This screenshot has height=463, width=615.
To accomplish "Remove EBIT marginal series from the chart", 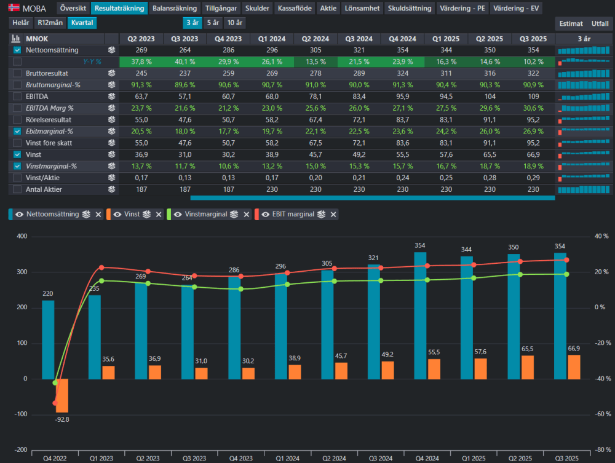I will (333, 215).
